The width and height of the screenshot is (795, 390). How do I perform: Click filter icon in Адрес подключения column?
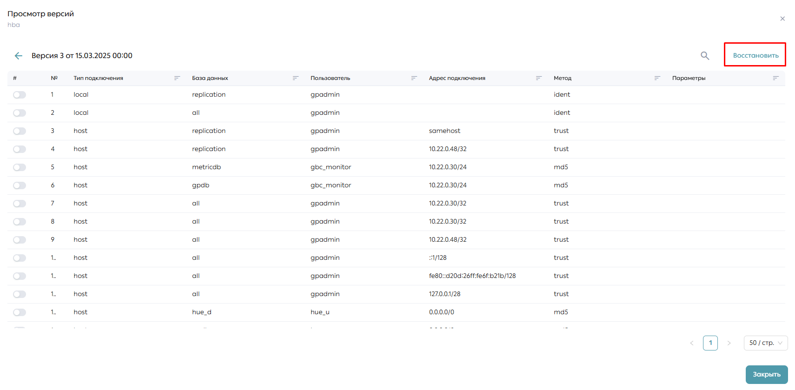click(x=539, y=78)
